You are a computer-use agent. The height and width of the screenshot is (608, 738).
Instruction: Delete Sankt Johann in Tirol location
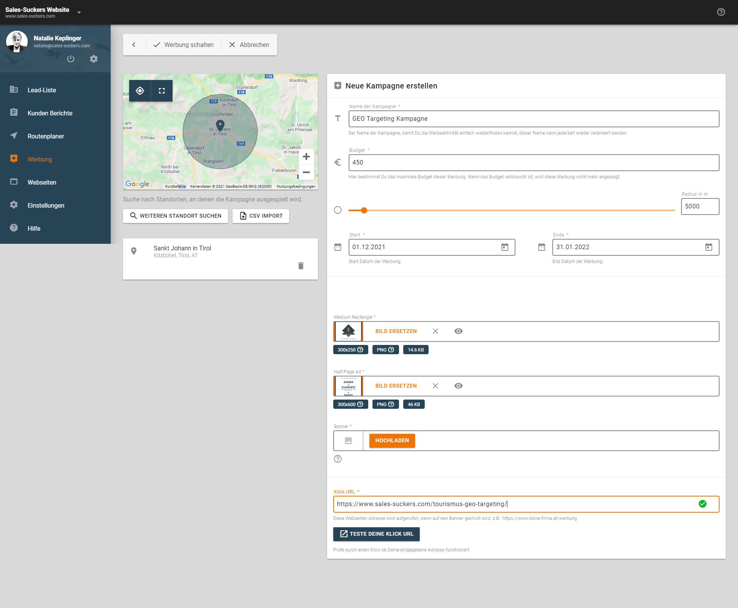click(x=301, y=266)
